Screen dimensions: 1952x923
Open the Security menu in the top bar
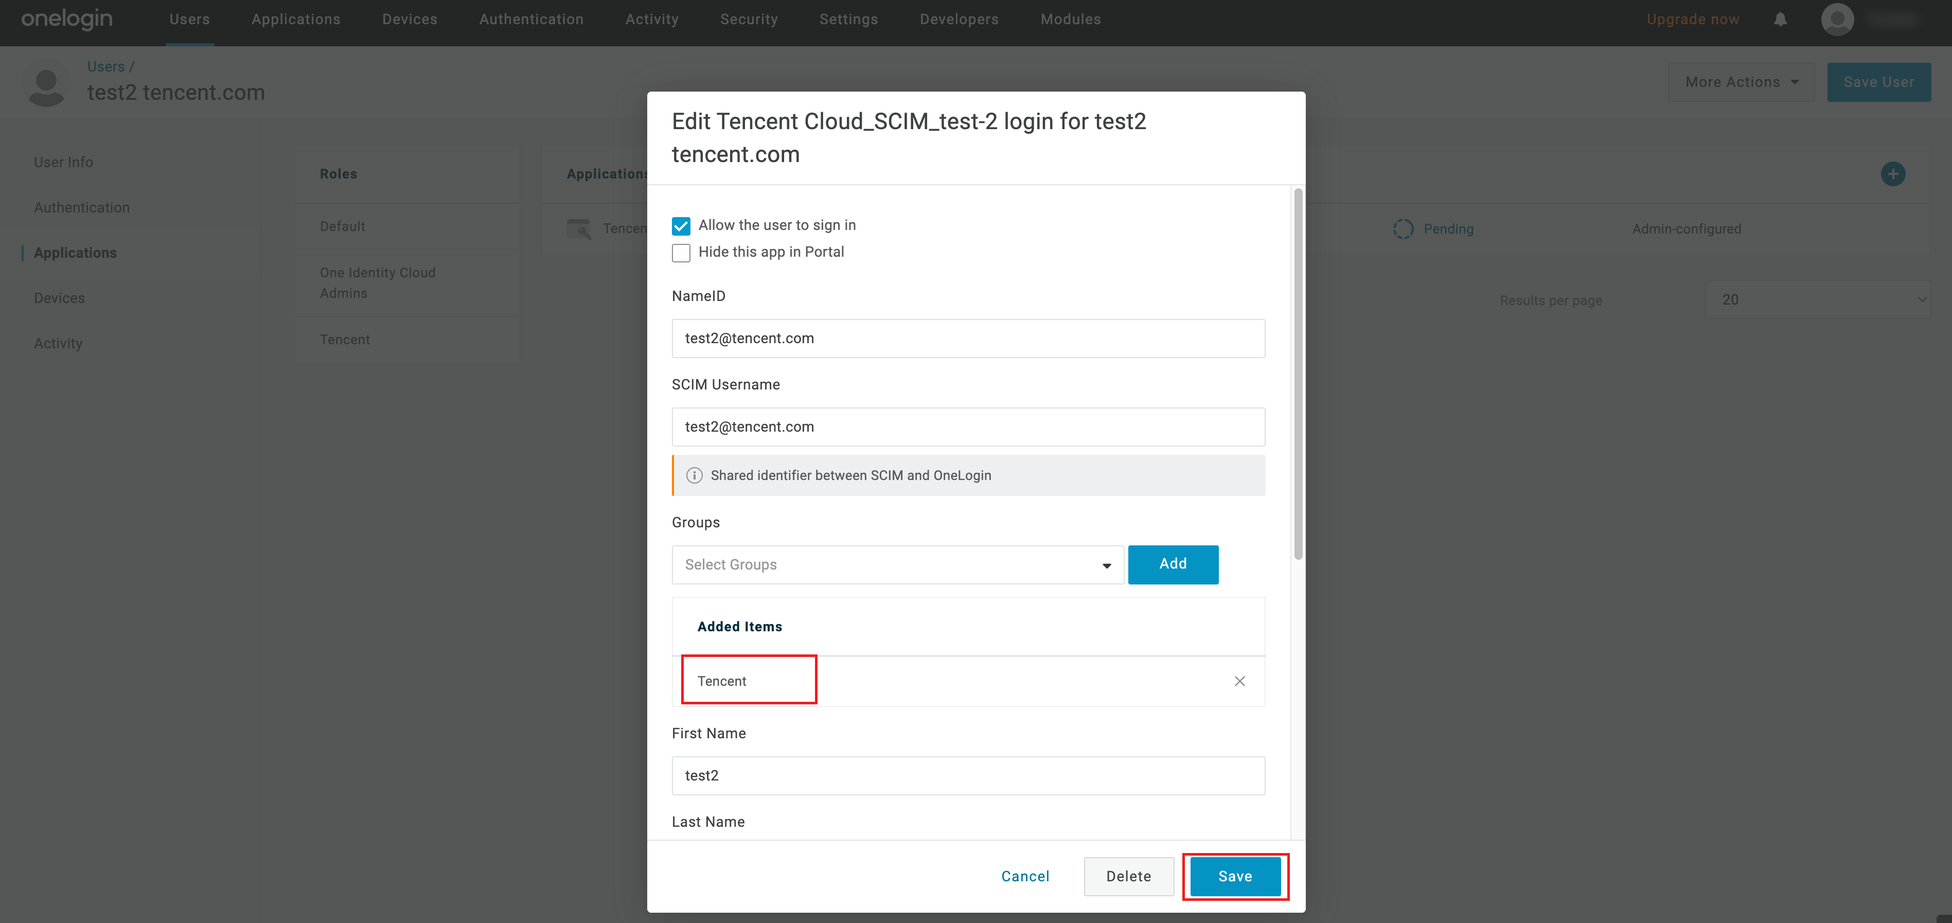click(748, 20)
